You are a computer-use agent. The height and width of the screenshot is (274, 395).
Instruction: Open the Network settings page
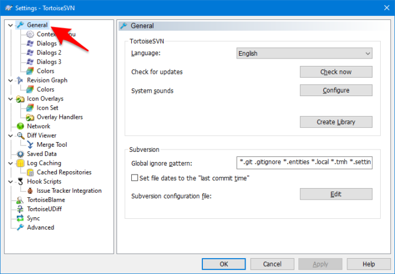point(39,126)
